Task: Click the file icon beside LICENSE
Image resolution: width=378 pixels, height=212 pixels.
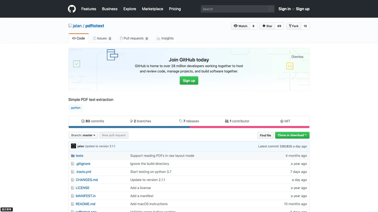Action: (x=72, y=188)
